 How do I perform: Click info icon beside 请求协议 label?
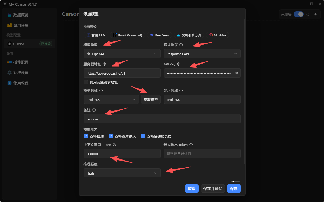tap(181, 45)
